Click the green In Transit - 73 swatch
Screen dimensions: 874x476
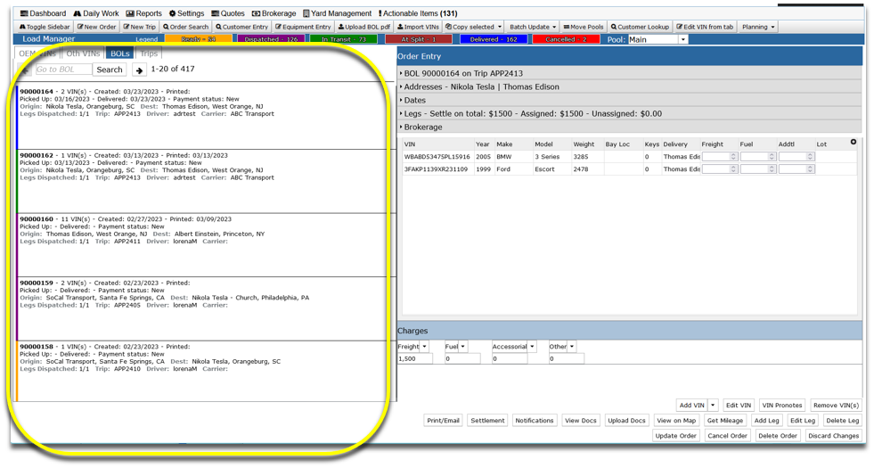pyautogui.click(x=343, y=39)
